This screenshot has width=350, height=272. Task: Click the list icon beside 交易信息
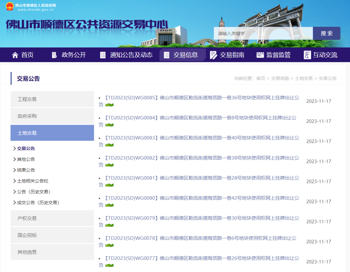pos(167,55)
